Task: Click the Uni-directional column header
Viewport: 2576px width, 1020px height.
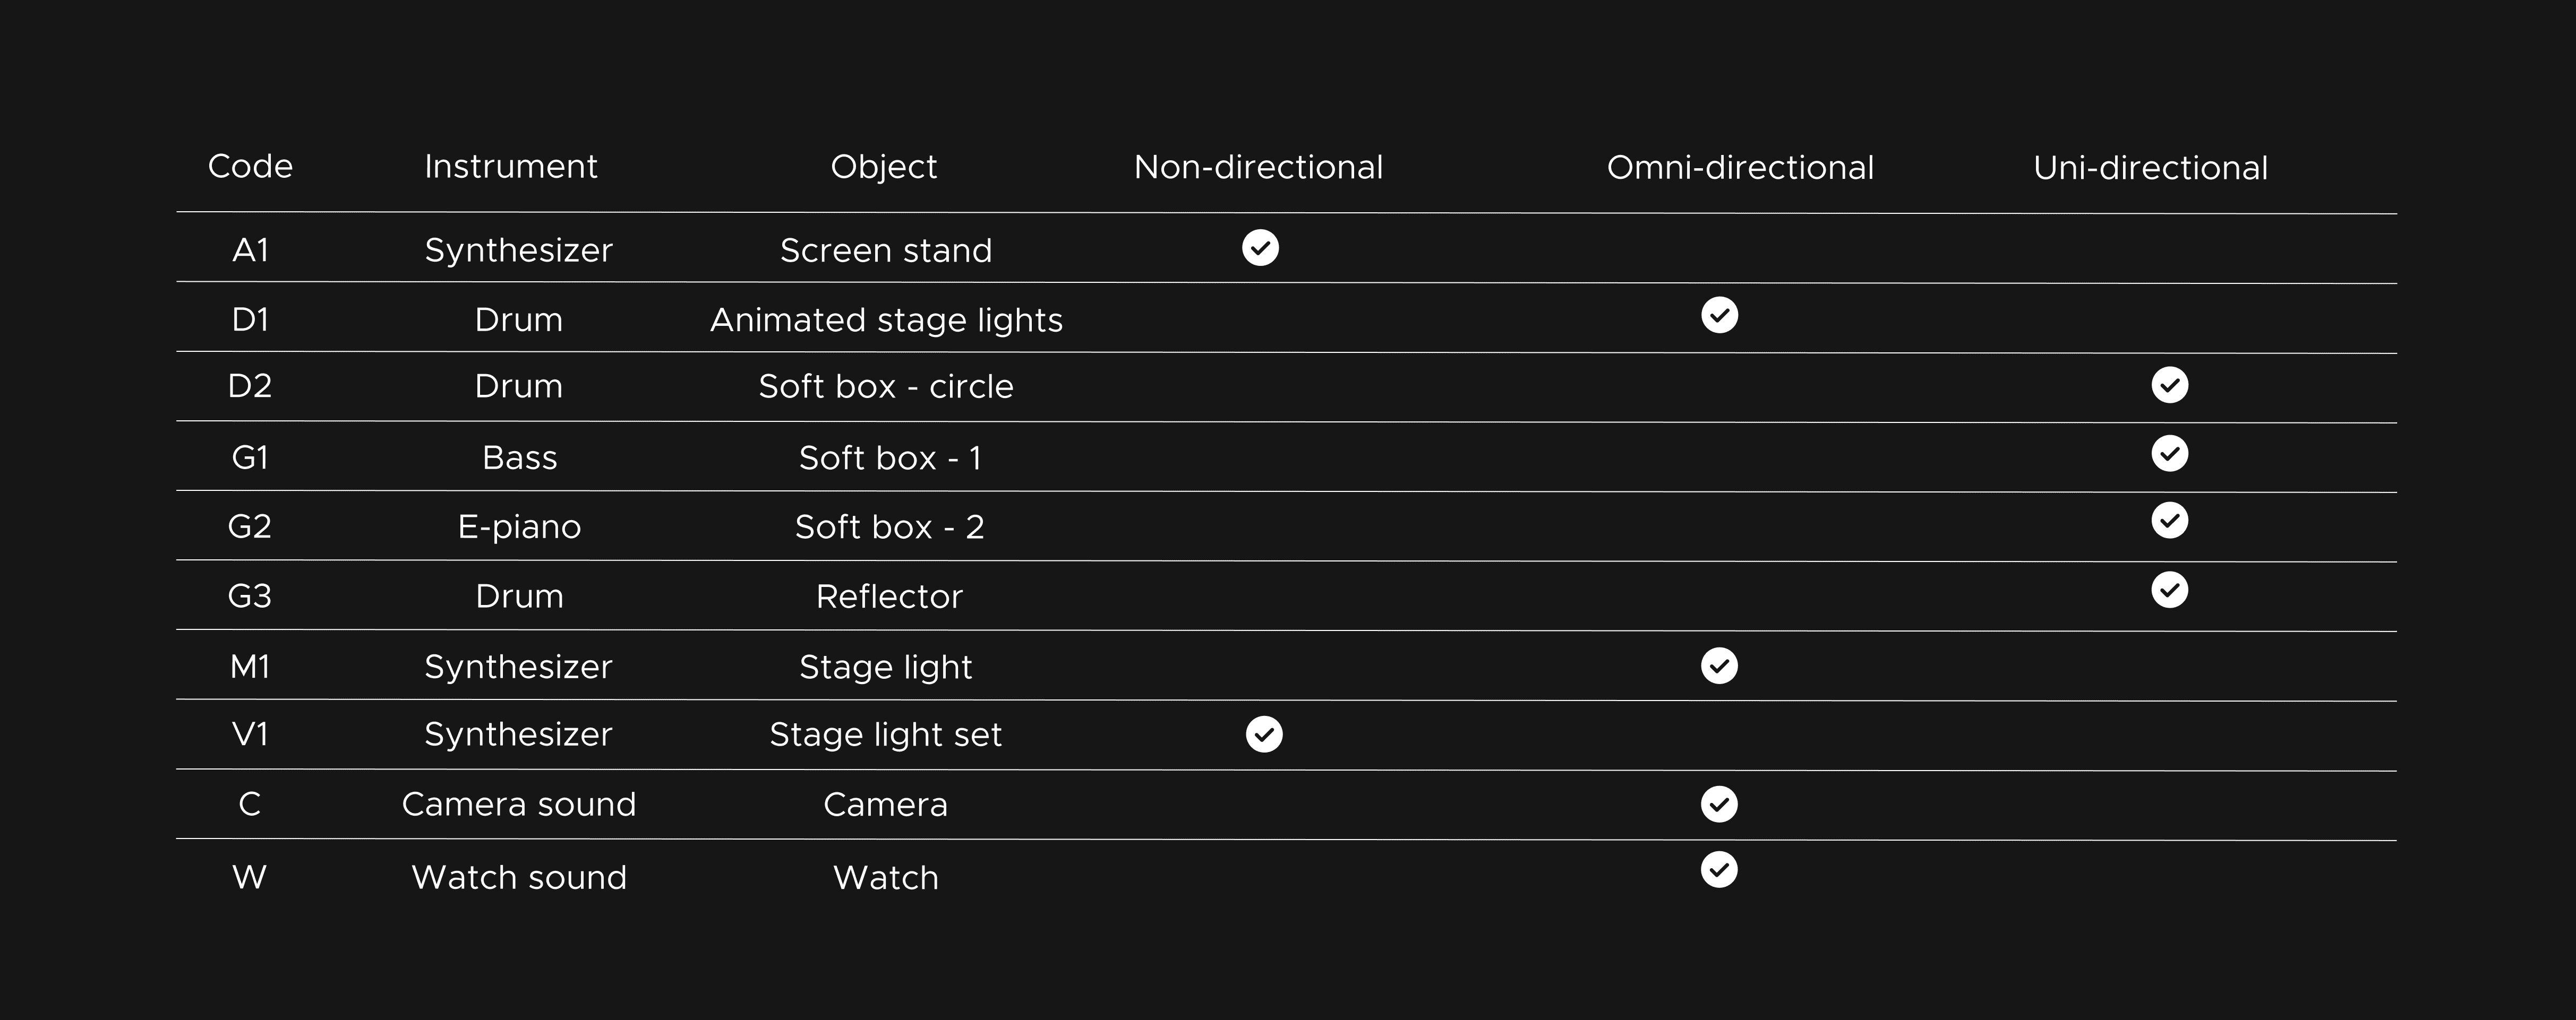Action: [2150, 168]
